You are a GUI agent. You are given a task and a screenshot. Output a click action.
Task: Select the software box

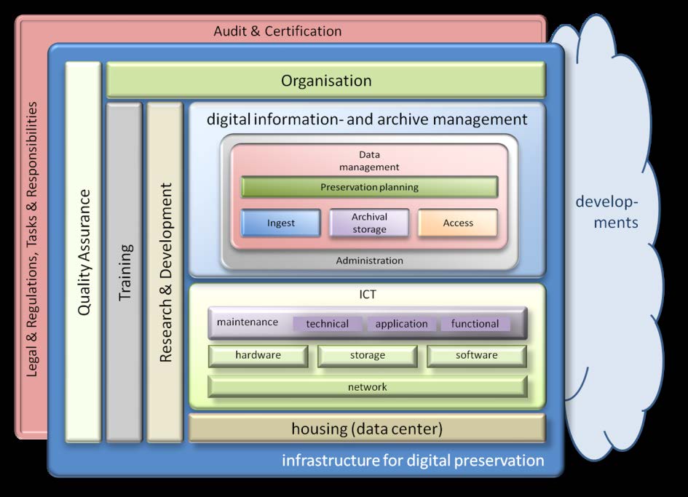pos(477,356)
